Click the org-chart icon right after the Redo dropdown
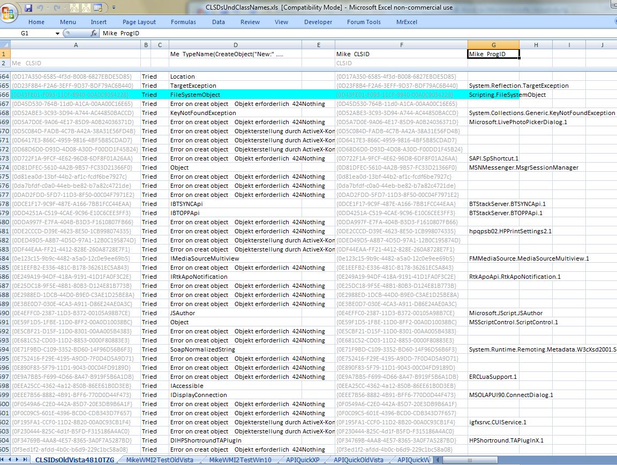The width and height of the screenshot is (617, 465). pyautogui.click(x=74, y=7)
